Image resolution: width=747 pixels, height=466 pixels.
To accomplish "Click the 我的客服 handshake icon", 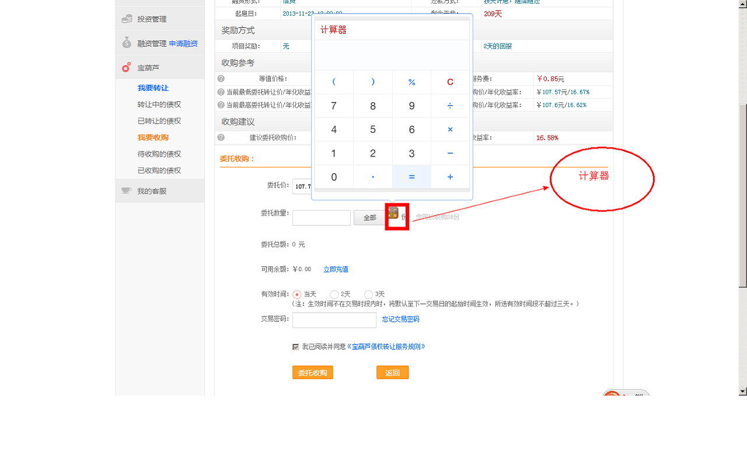I will [x=126, y=190].
